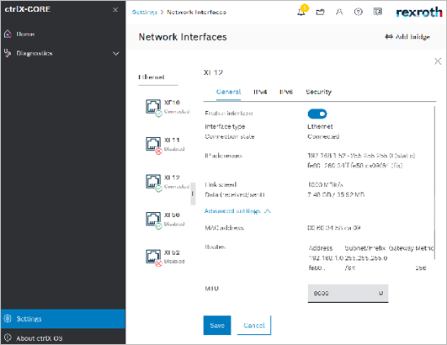Open the help question mark icon
This screenshot has height=345, width=447.
359,12
